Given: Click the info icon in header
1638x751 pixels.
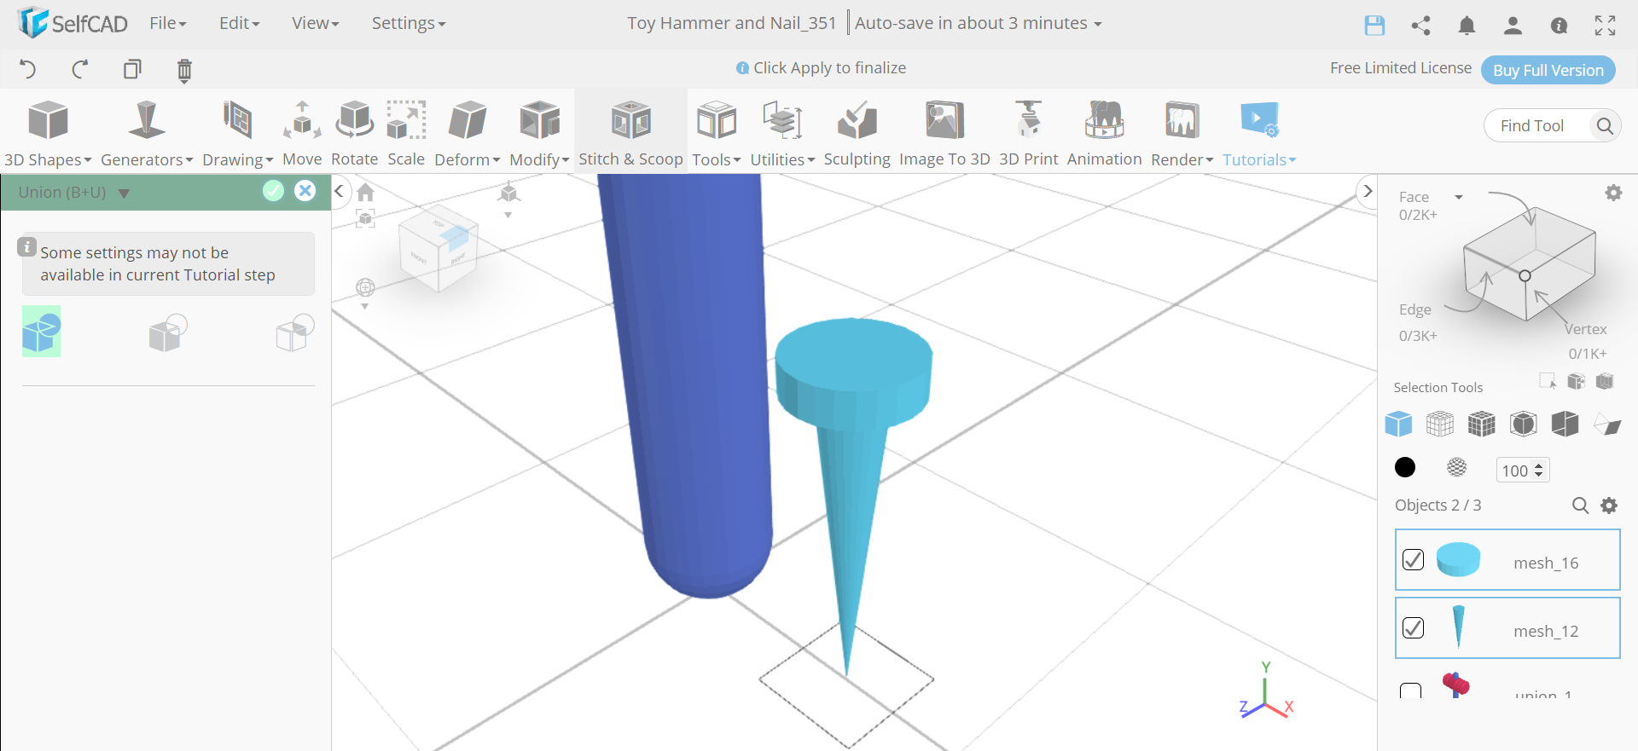Looking at the screenshot, I should tap(1559, 26).
